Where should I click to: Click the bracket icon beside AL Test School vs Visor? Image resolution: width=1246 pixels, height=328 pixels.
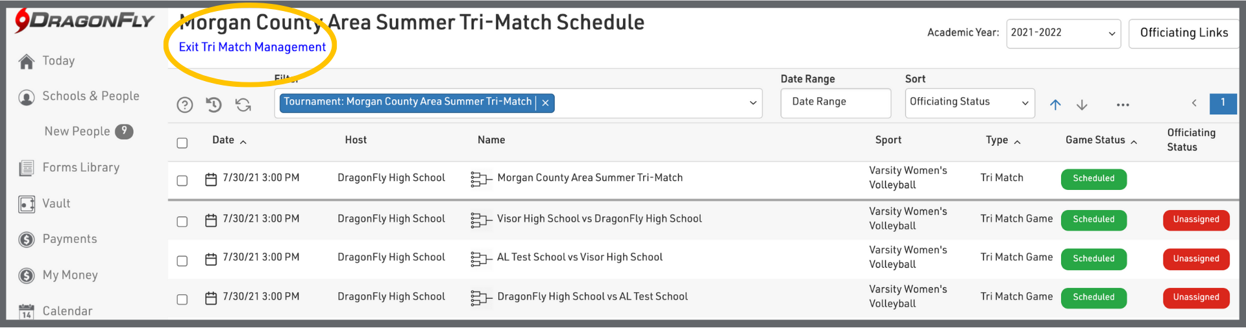click(480, 259)
